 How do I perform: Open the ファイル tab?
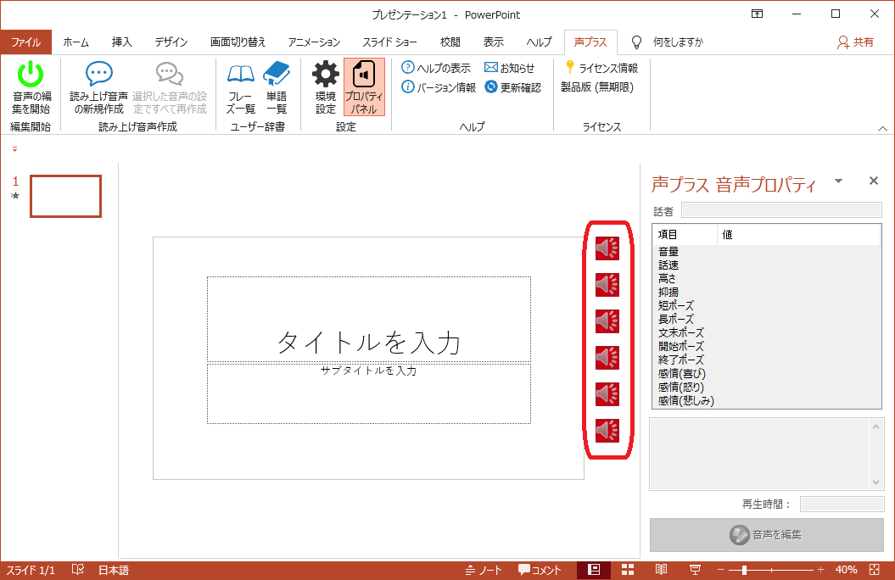(25, 42)
